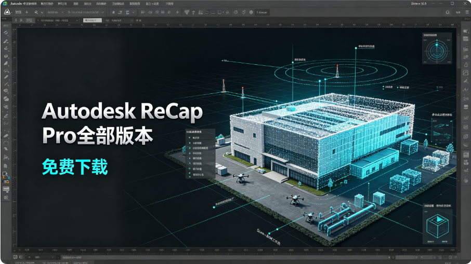
Task: Open the foreground/background color swatch
Action: pyautogui.click(x=6, y=175)
